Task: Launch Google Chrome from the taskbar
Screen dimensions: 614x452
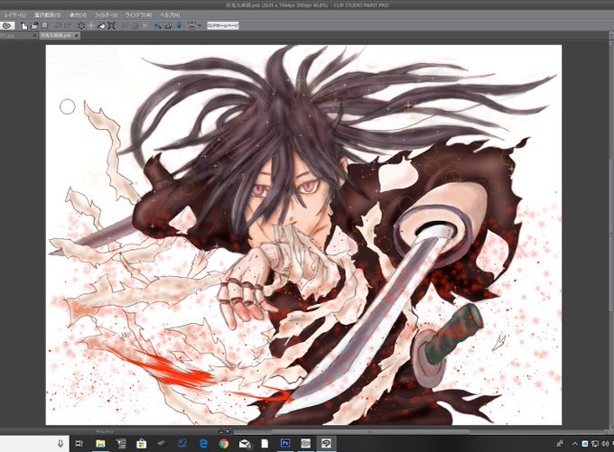Action: click(224, 443)
